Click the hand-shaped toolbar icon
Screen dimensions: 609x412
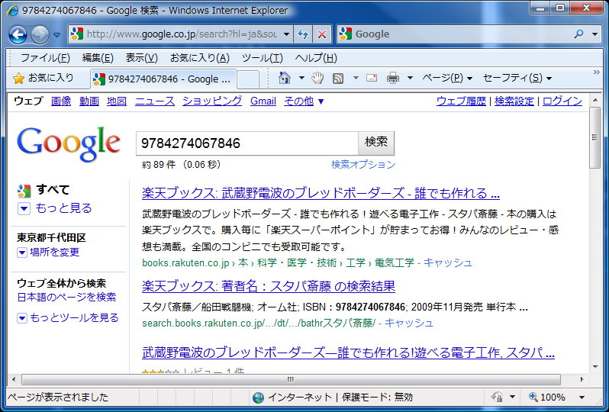317,78
